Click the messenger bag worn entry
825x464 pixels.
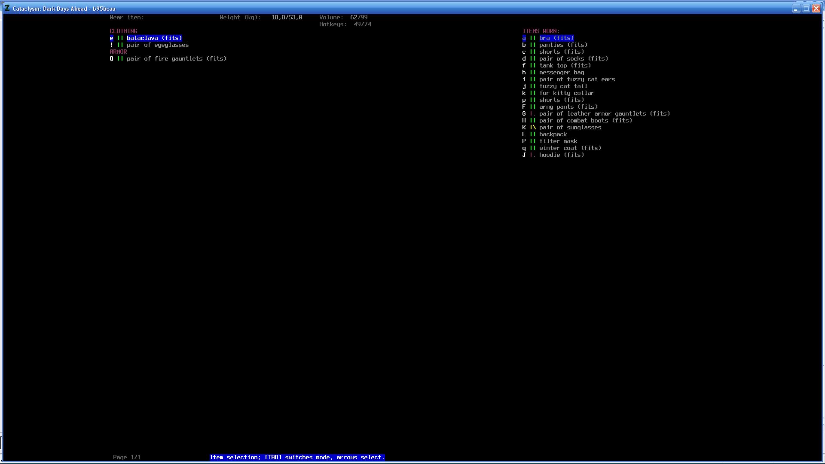(561, 72)
